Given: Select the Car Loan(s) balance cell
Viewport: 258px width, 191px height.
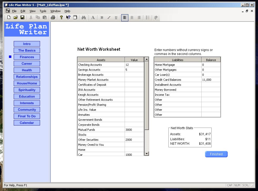Looking at the screenshot, I should pyautogui.click(x=211, y=75).
